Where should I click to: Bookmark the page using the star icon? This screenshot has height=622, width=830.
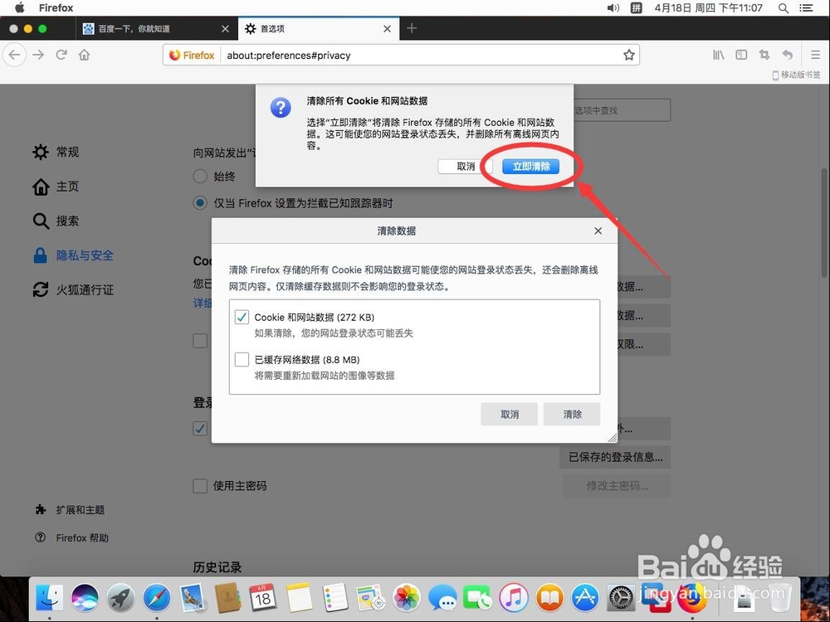tap(629, 54)
